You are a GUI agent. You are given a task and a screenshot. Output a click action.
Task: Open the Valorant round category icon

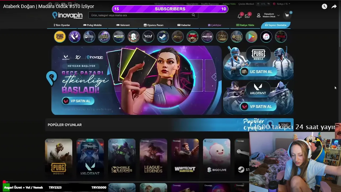point(75,37)
